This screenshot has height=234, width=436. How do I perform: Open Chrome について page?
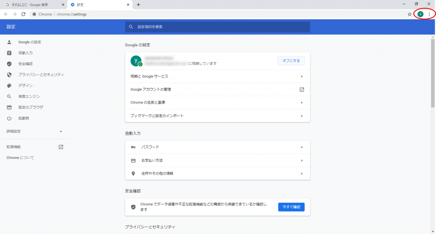(x=20, y=158)
